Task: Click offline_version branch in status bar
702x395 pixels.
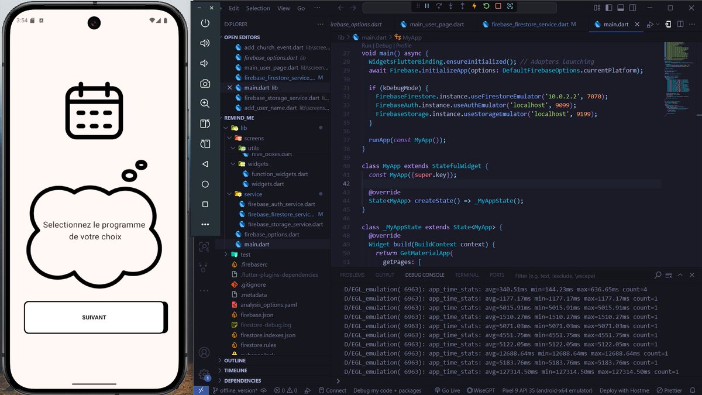Action: [x=235, y=390]
